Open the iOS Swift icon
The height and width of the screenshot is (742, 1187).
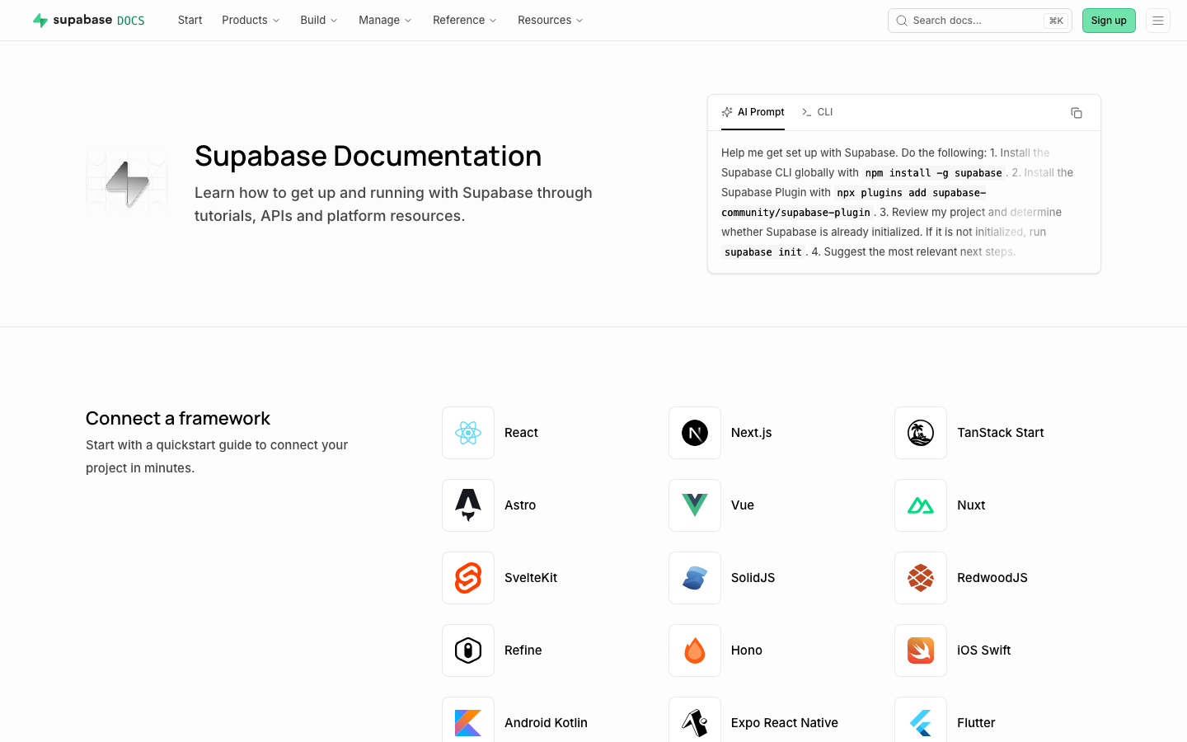click(x=921, y=650)
